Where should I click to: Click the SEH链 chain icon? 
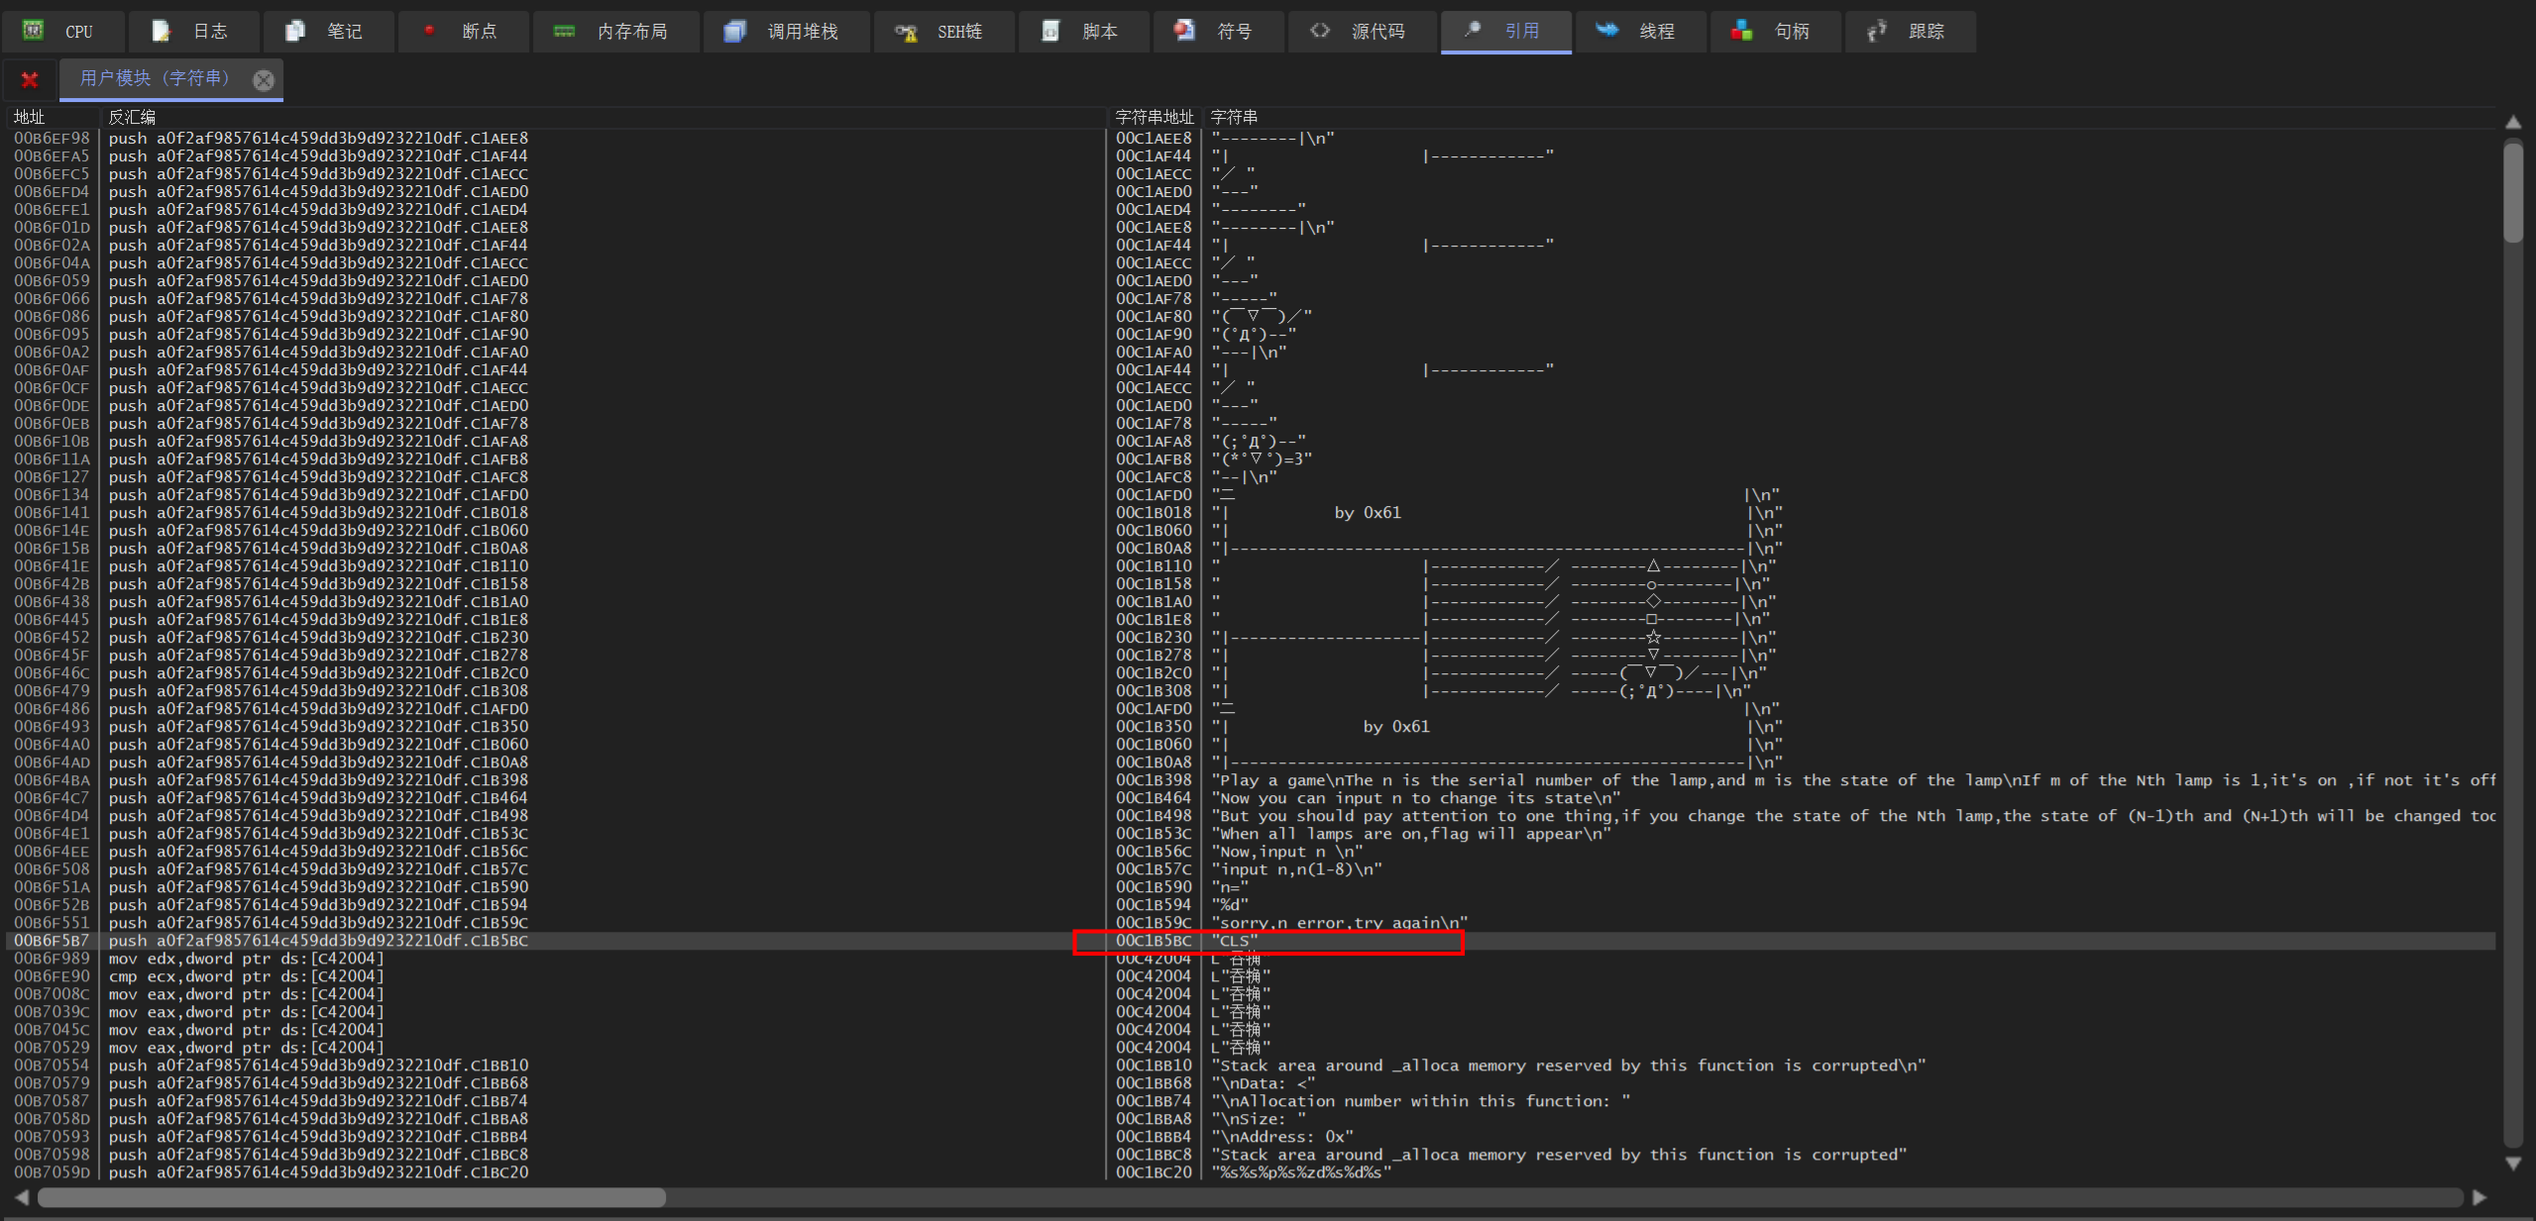tap(905, 31)
